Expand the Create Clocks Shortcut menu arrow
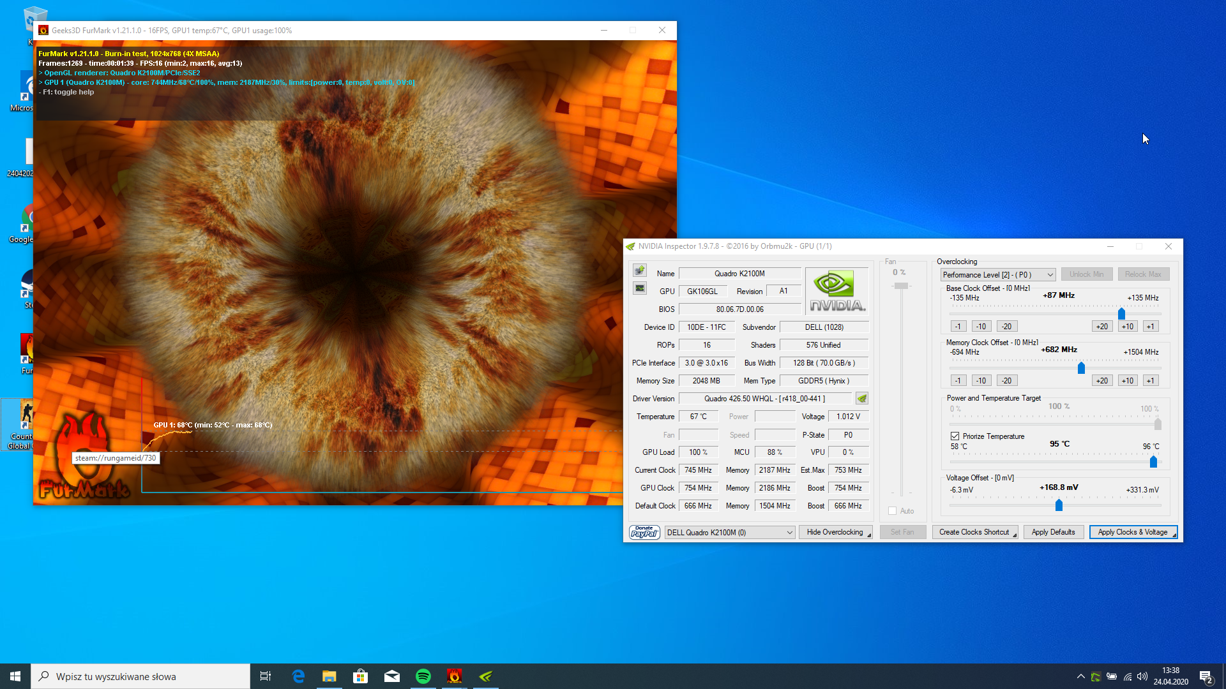1226x689 pixels. 1014,535
